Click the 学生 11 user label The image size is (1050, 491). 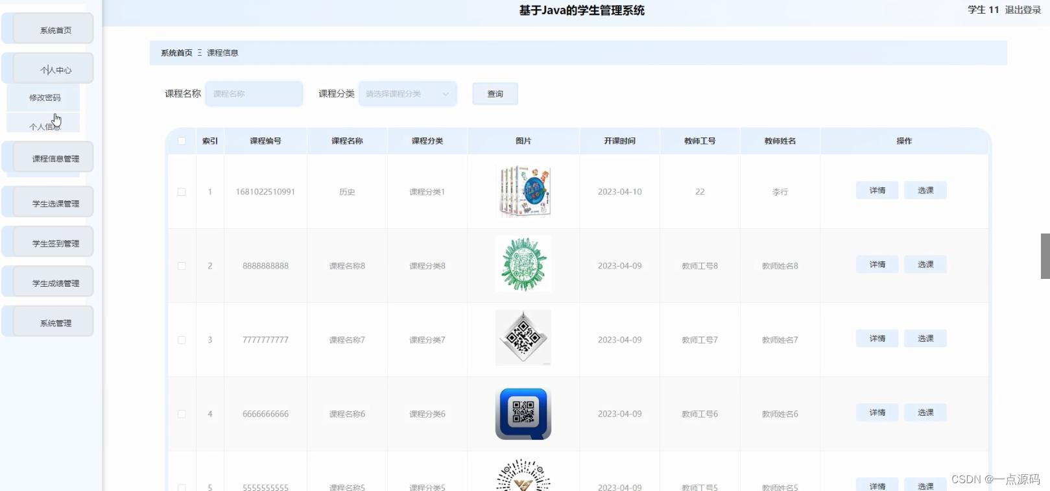983,10
